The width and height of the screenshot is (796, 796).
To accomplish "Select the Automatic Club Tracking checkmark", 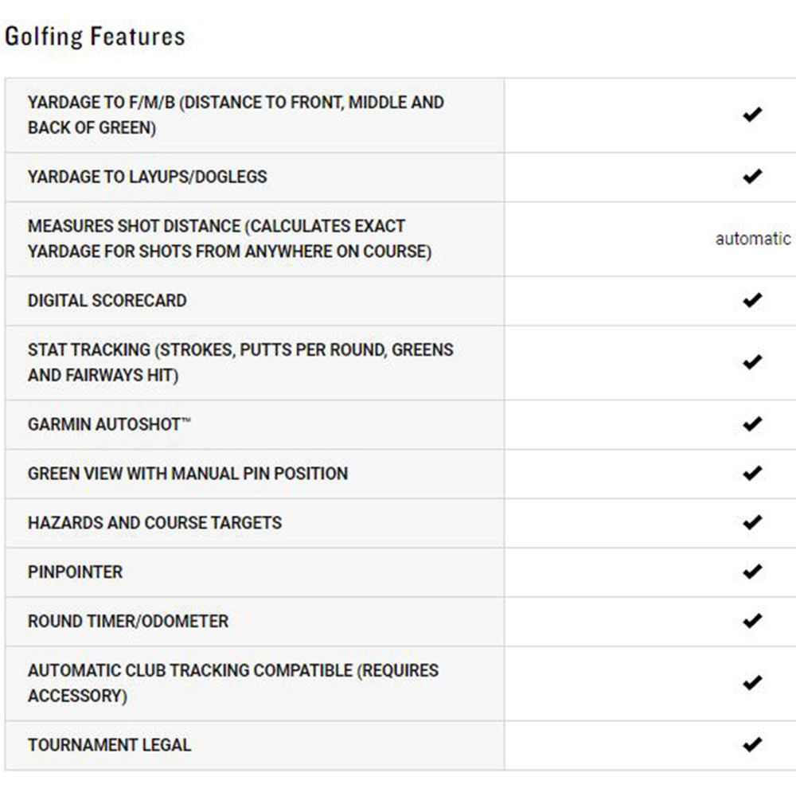I will click(752, 683).
